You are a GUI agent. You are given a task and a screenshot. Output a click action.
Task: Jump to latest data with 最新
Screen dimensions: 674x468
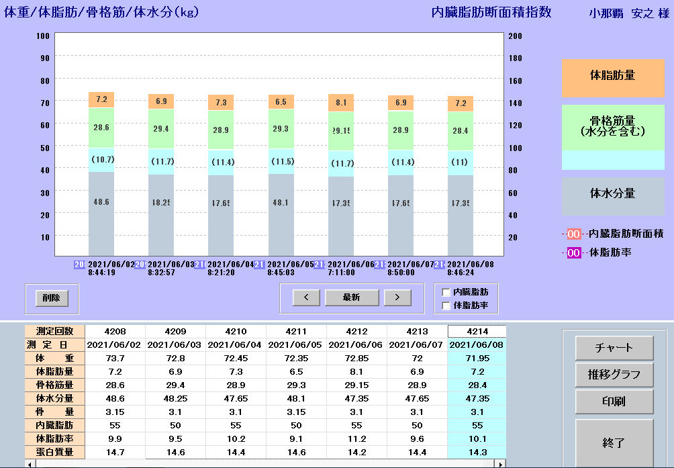(352, 297)
